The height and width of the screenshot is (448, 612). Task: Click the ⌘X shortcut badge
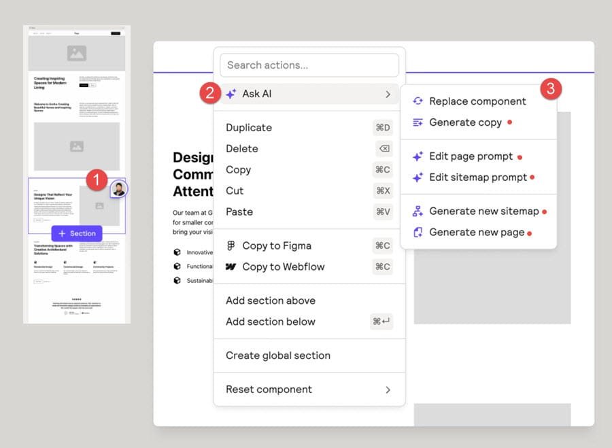[x=383, y=191]
